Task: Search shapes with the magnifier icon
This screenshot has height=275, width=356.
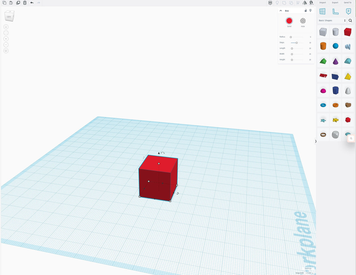Action: click(x=350, y=20)
